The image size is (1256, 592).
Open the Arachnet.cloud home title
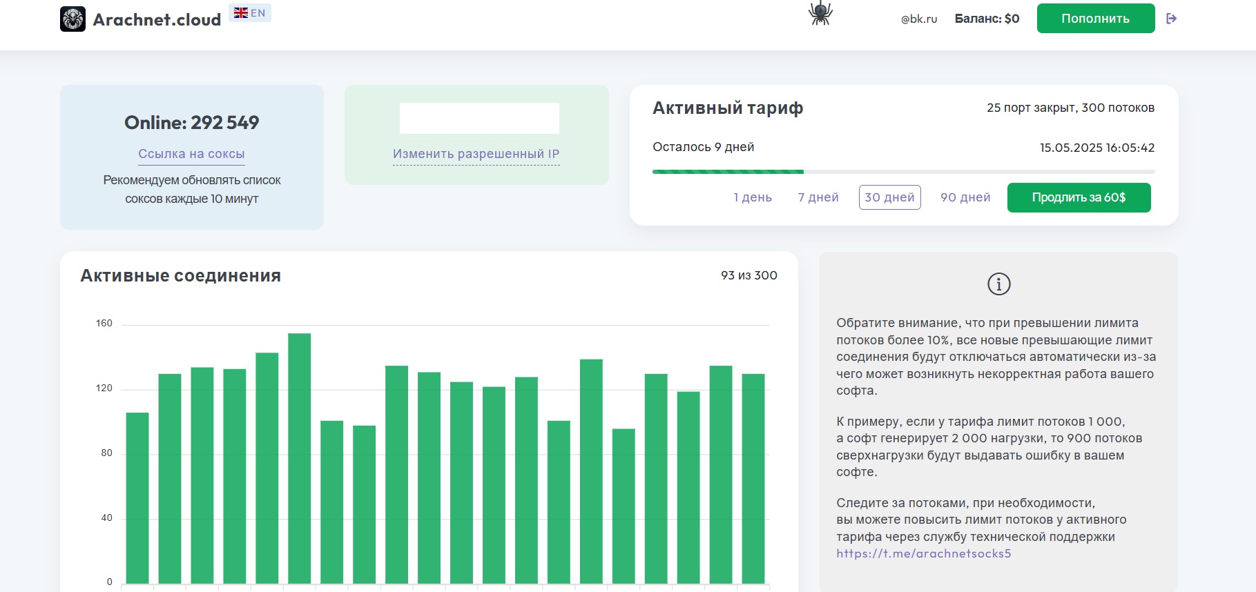(x=157, y=20)
